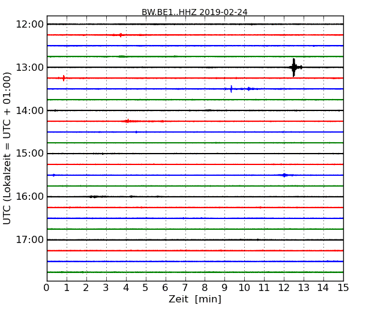Click the blue dot near minute 4.5 on 14:30 trace
The height and width of the screenshot is (312, 390).
point(136,132)
